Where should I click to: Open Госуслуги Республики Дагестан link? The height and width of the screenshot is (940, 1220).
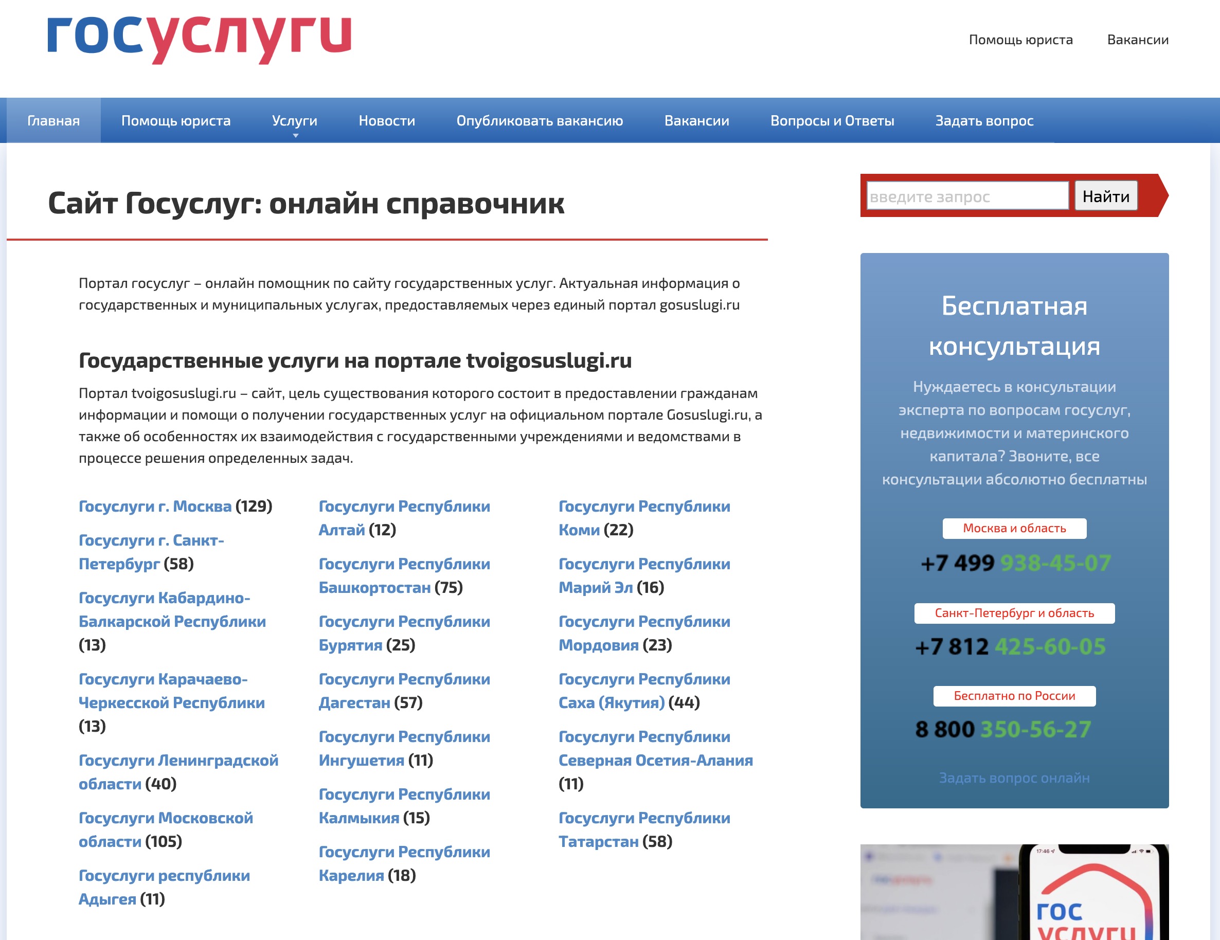404,691
